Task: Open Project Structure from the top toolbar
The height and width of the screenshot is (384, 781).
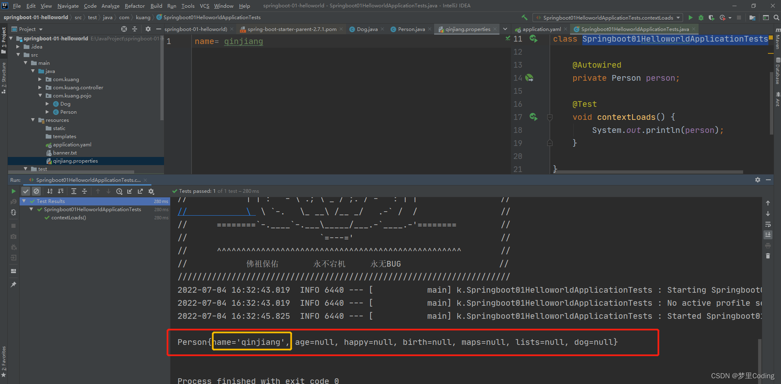Action: pos(752,18)
